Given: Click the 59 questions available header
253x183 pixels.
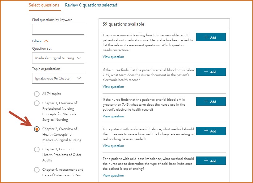Looking at the screenshot, I should 124,24.
